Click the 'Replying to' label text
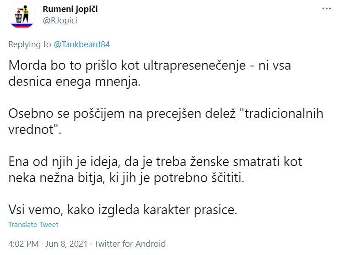Screen dimensions: 339x255 tap(30, 44)
